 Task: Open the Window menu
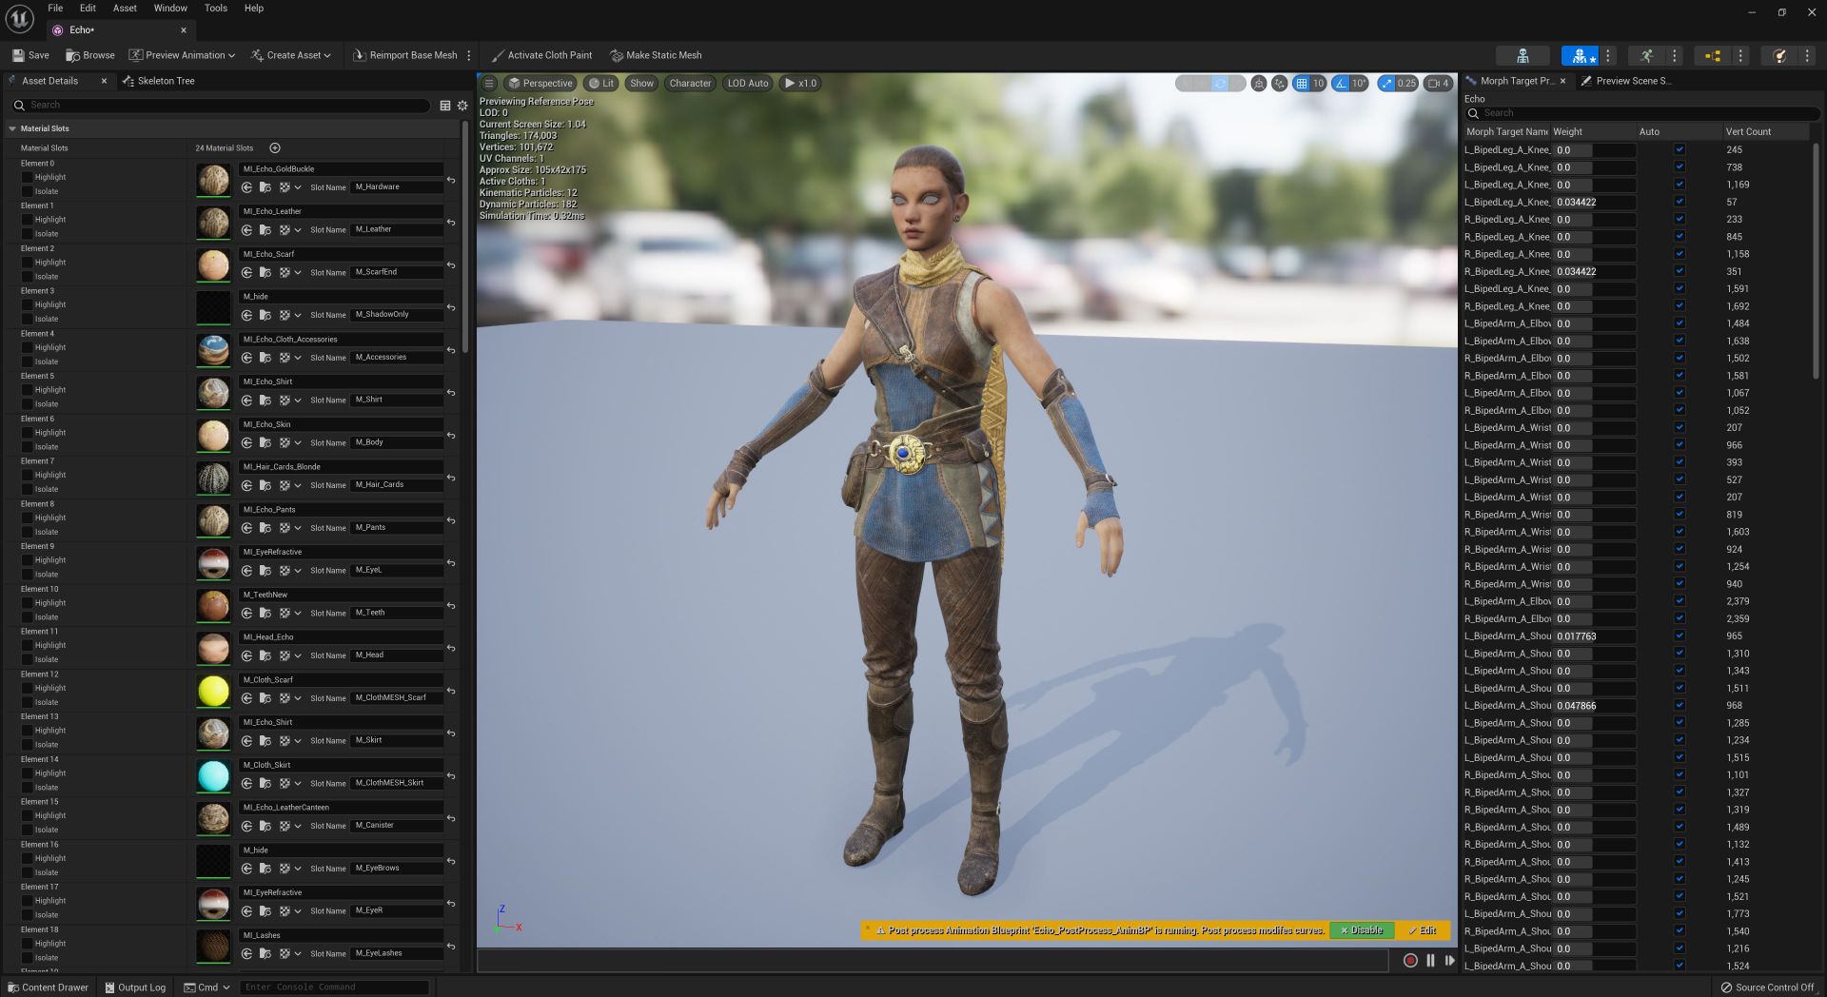pyautogui.click(x=170, y=8)
